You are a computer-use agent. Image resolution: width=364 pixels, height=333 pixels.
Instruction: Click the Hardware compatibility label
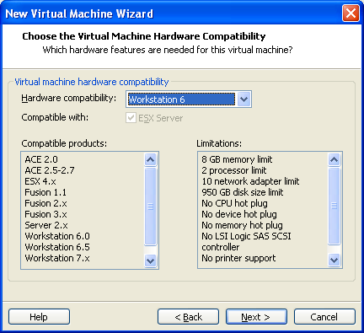coord(69,98)
